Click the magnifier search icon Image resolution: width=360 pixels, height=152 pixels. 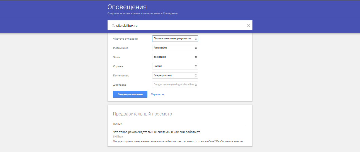point(113,25)
